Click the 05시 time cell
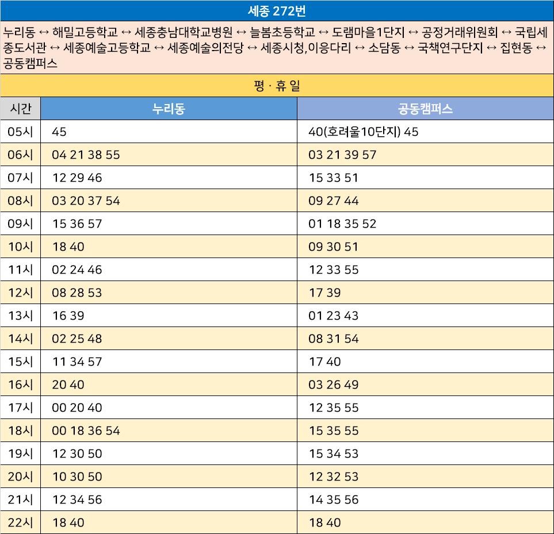 pos(21,132)
